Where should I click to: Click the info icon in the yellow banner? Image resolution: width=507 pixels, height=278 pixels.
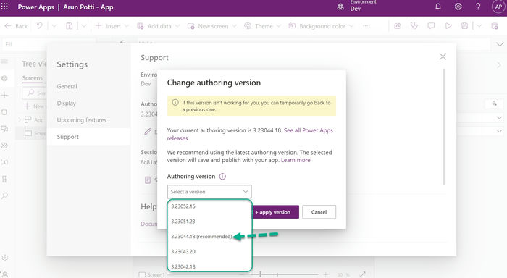point(175,103)
